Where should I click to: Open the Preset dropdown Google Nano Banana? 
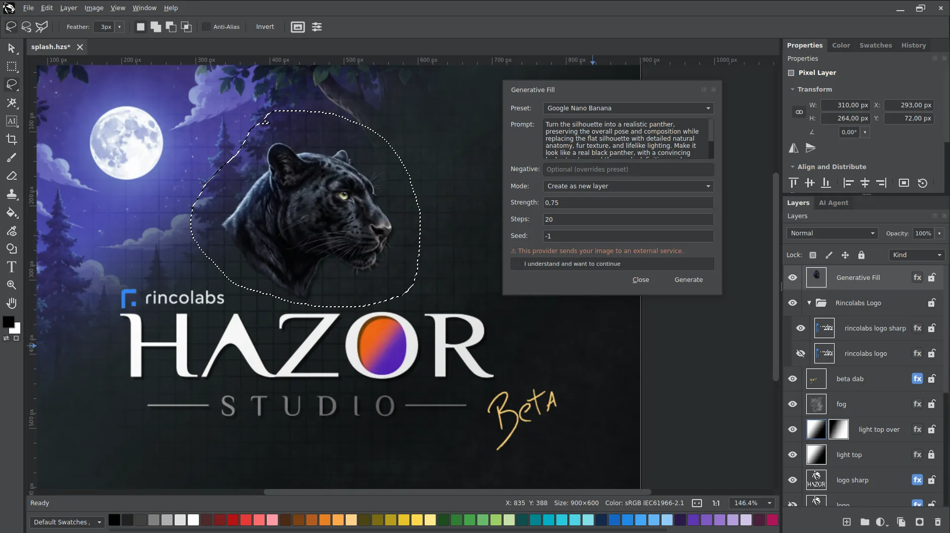tap(628, 108)
